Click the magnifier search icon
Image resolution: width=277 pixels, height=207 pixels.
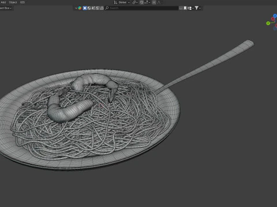click(107, 8)
